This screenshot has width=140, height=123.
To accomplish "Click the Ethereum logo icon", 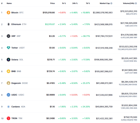I will pos(8,24).
